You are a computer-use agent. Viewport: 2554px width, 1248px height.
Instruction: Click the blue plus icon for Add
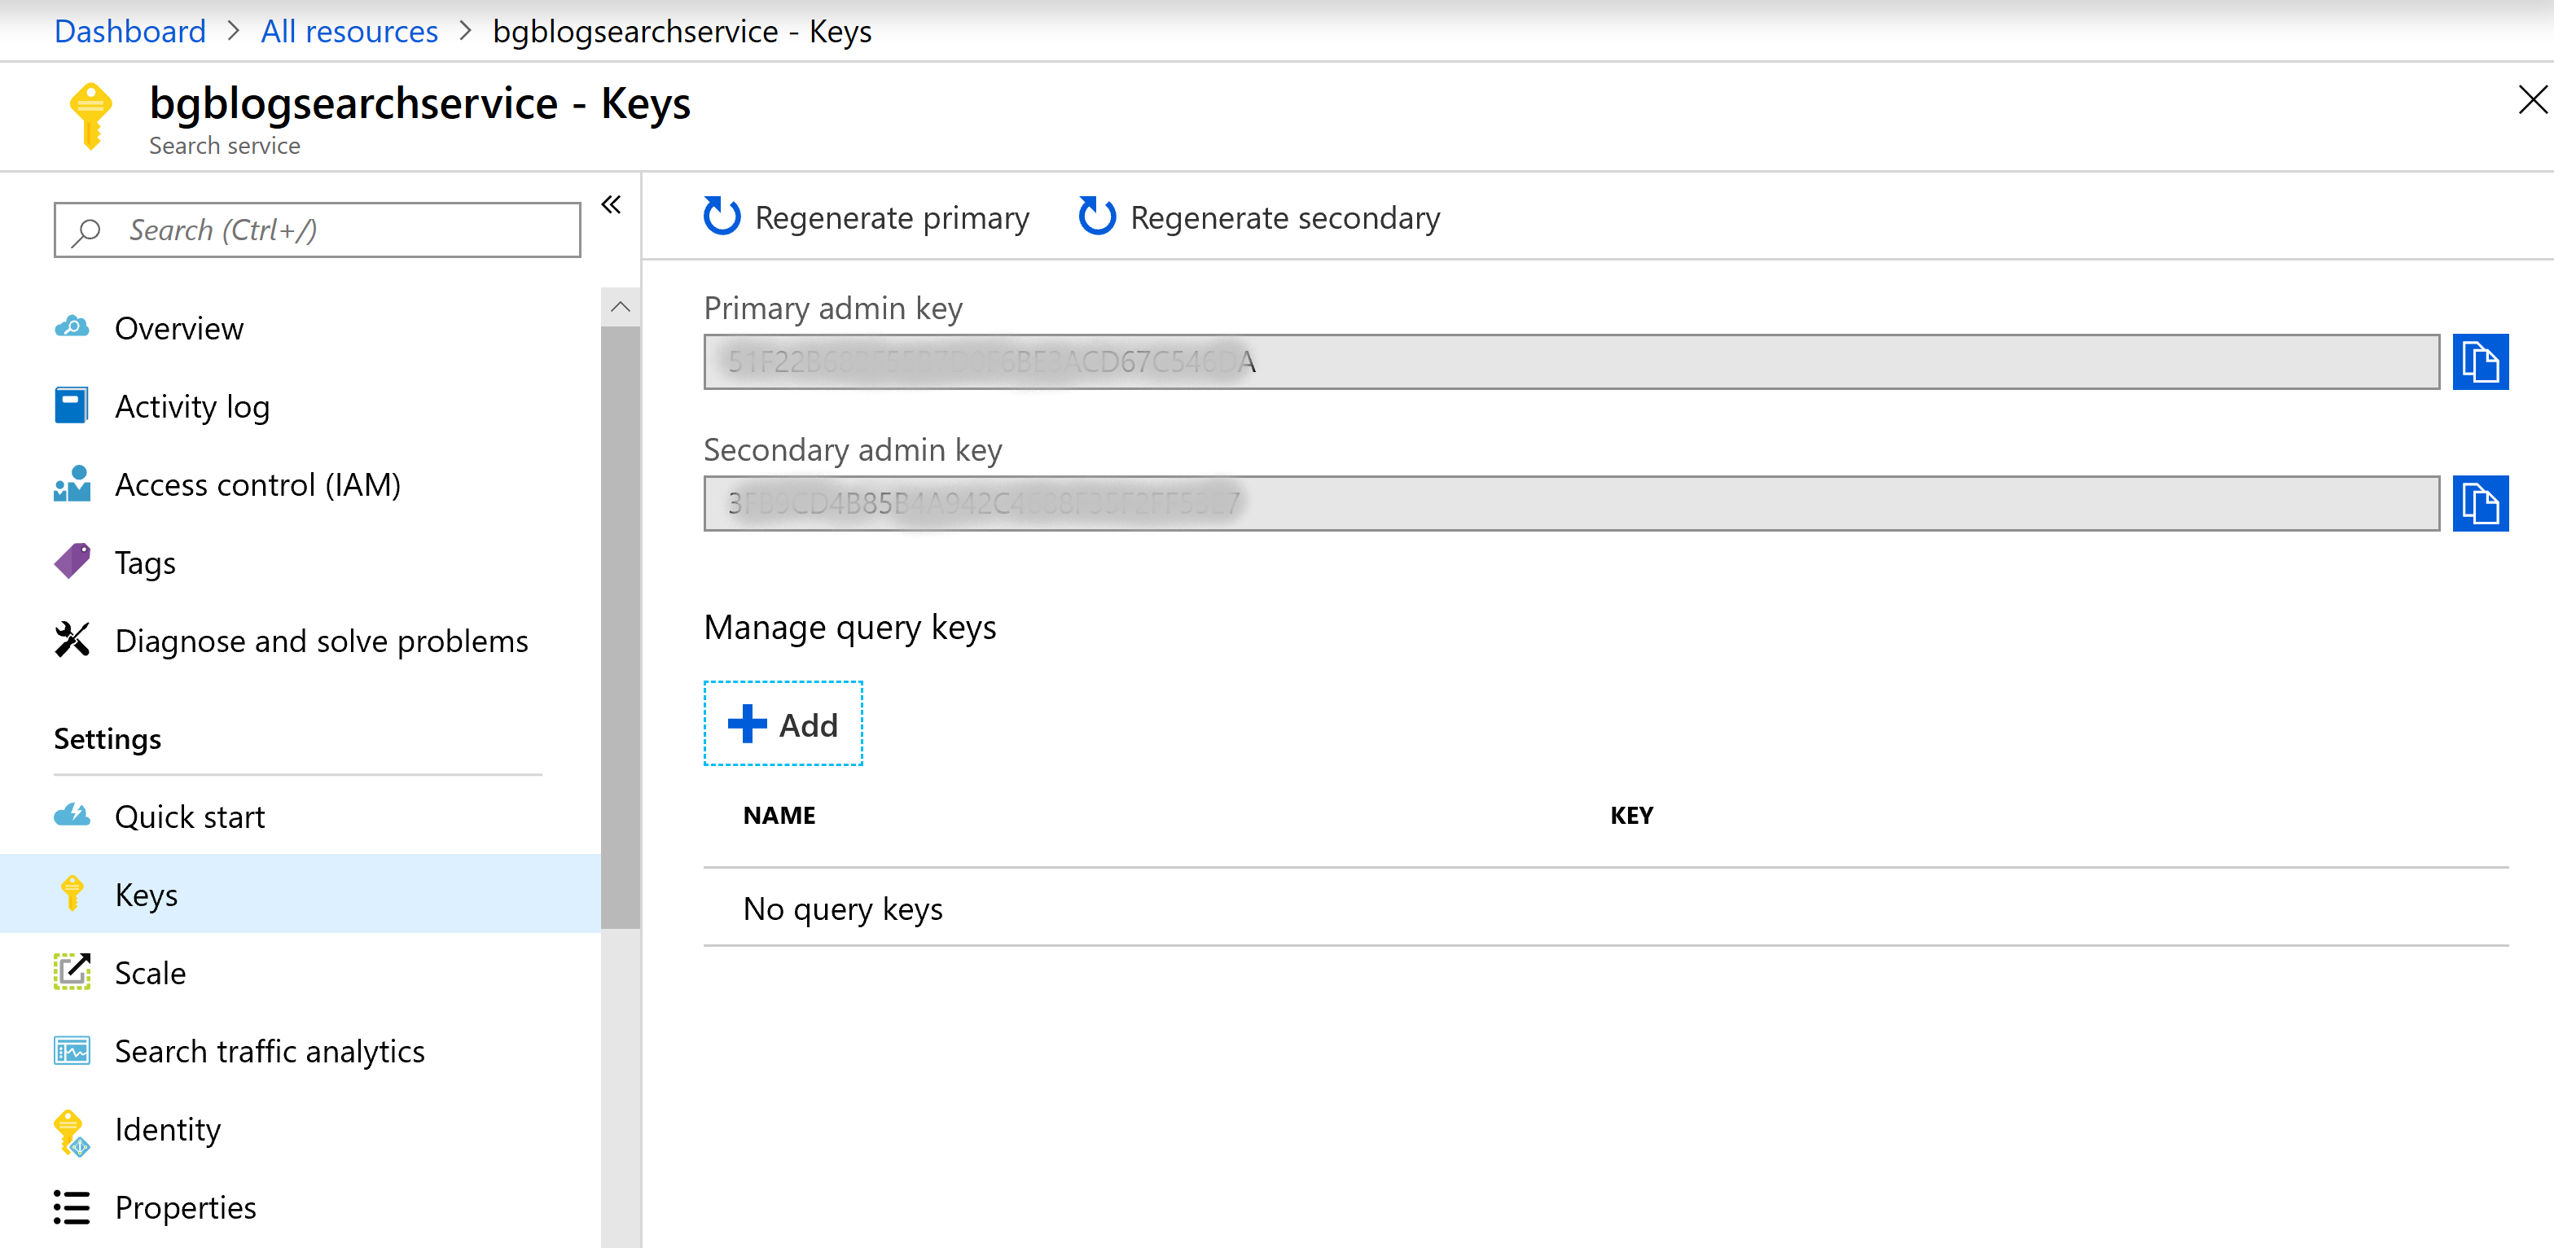pos(748,724)
